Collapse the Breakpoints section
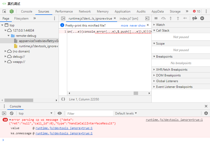This screenshot has width=210, height=151. click(181, 57)
